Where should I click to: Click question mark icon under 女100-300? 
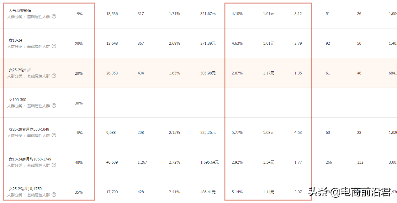point(54,105)
